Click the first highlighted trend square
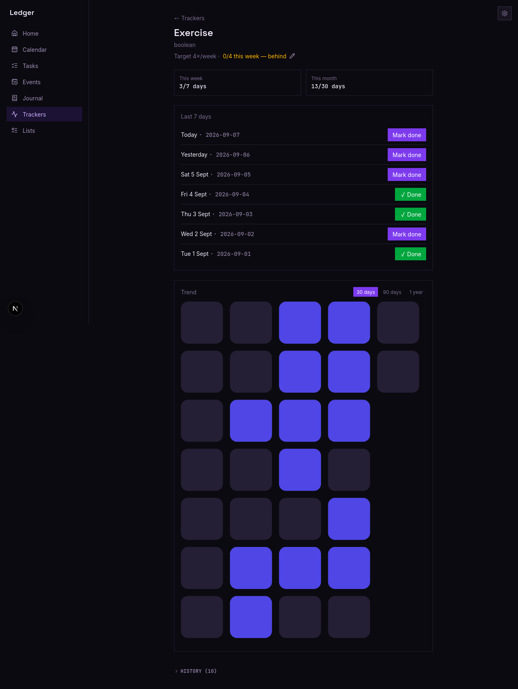 [300, 323]
